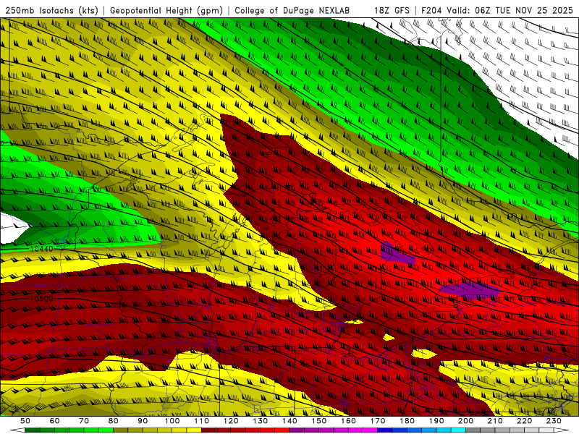Viewport: 579px width, 434px height.
Task: Click the 110 value on the color scale
Action: click(x=201, y=421)
